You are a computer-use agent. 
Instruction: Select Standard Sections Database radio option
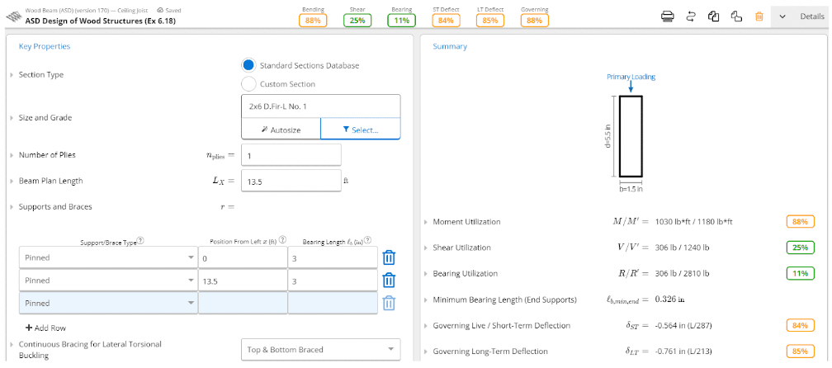click(248, 65)
